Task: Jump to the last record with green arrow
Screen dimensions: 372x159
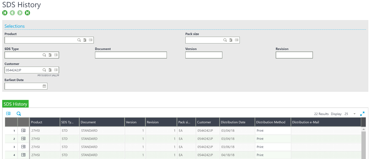Action: [27, 12]
